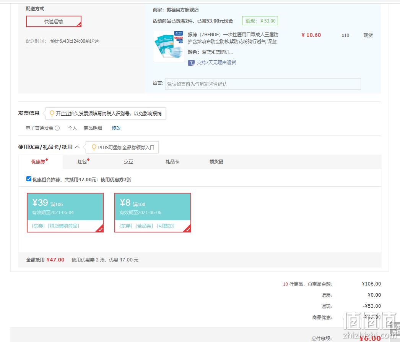The width and height of the screenshot is (400, 342).
Task: Click the ¥ 10.60 unit price
Action: pos(311,35)
